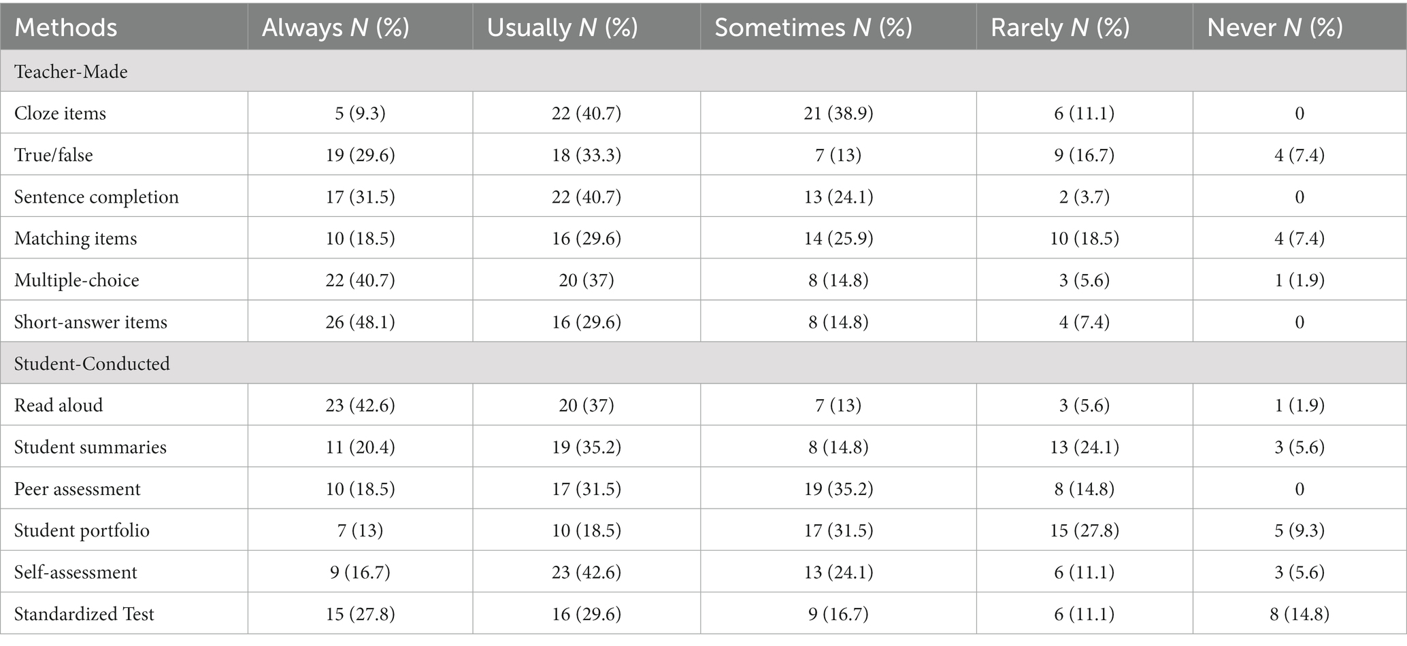Viewport: 1407px width, 646px height.
Task: Click Student summaries Rarely cell 13 (24.1)
Action: [x=1085, y=447]
